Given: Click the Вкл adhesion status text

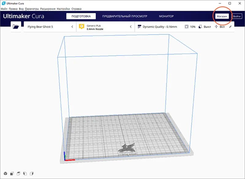Looking at the screenshot, I should pos(222,27).
